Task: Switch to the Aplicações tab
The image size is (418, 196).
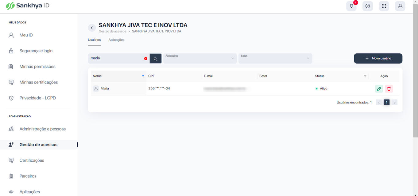Action: tap(116, 40)
